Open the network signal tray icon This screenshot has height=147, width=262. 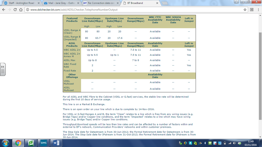click(x=230, y=143)
